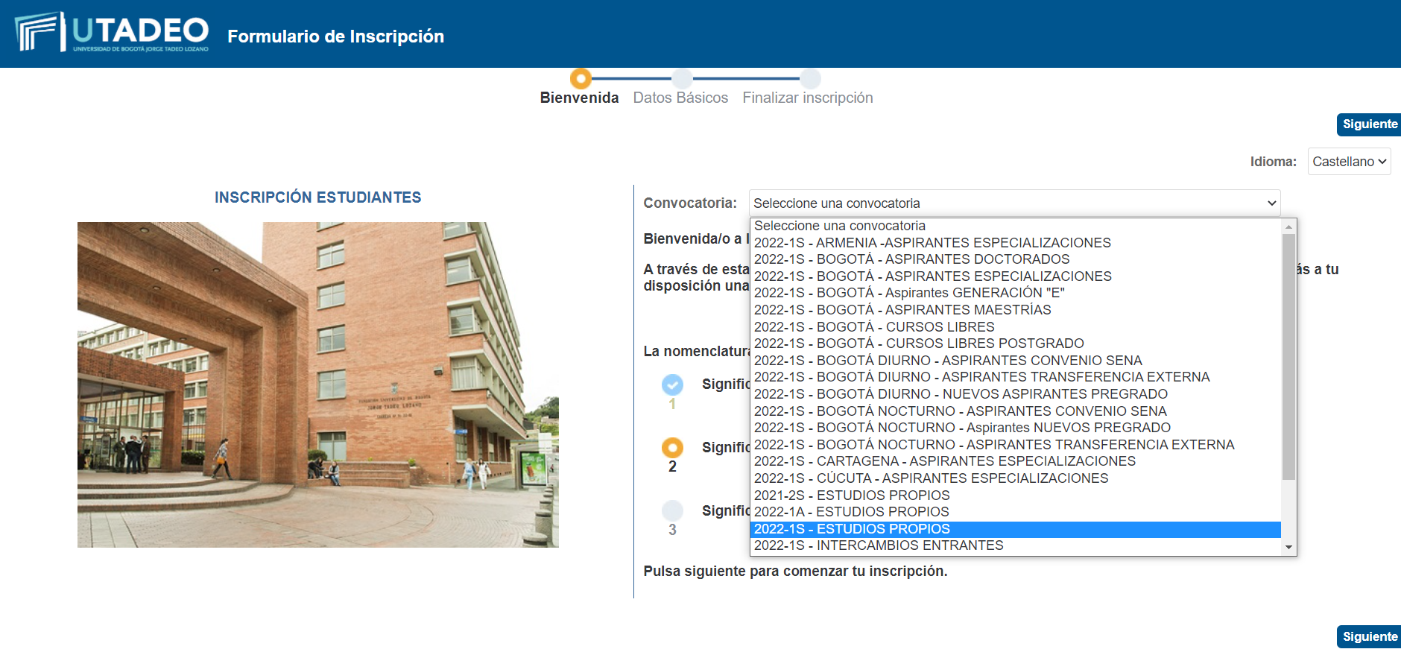Select 2022-1S ESTUDIOS PROPIOS option
Viewport: 1401px width, 652px height.
click(x=852, y=529)
